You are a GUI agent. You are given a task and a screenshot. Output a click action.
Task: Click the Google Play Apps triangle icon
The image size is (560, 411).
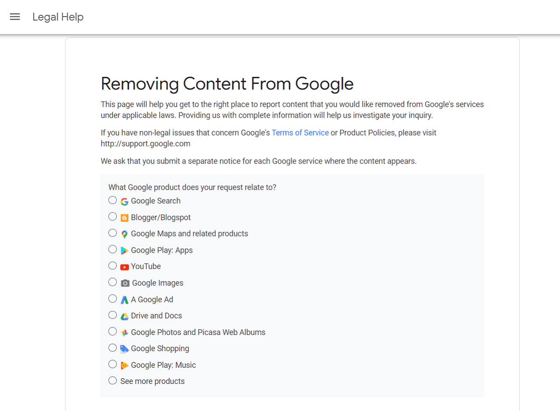(125, 251)
